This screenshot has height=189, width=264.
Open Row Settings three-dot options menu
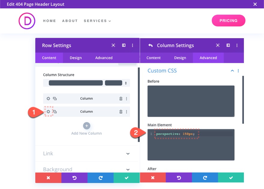pyautogui.click(x=133, y=45)
